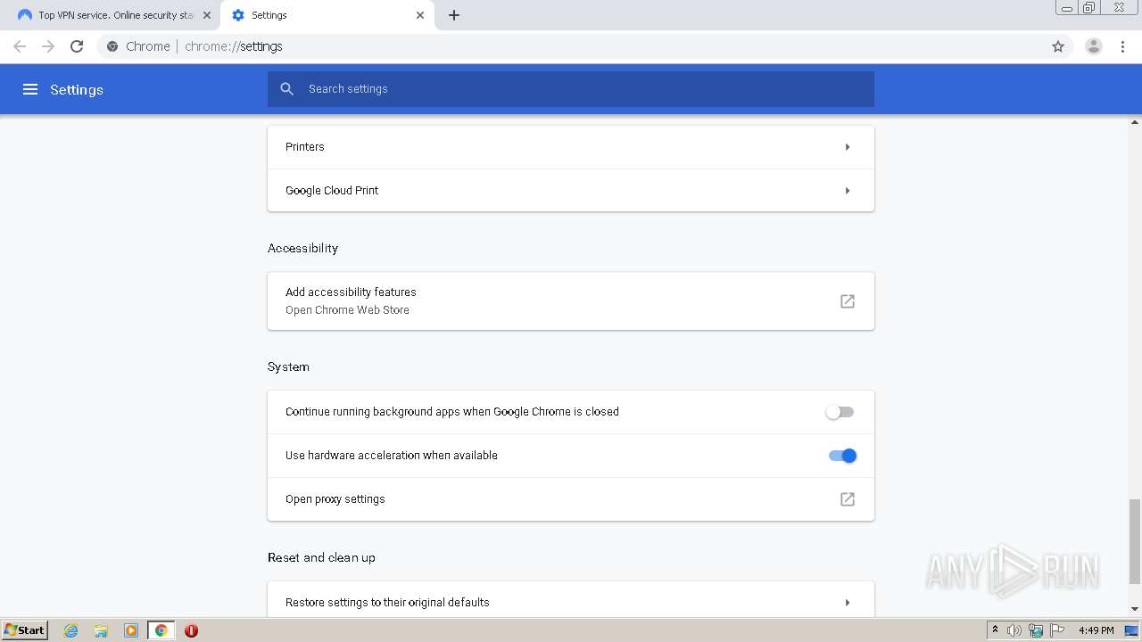
Task: Go forward with the forward arrow
Action: point(48,46)
